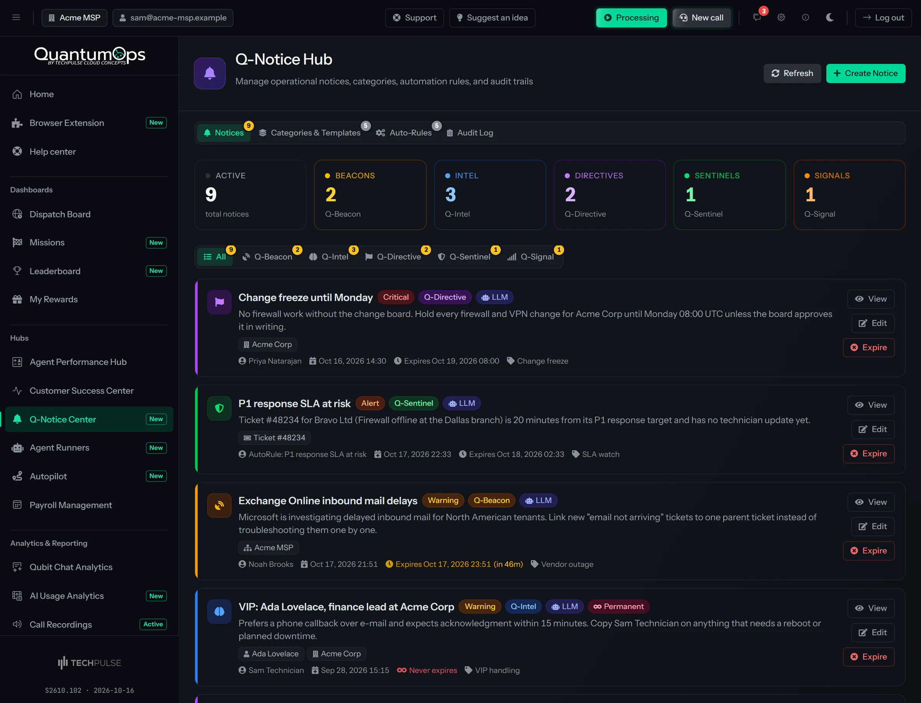Click the Ticket #48234 chip
This screenshot has height=703, width=921.
click(x=274, y=438)
